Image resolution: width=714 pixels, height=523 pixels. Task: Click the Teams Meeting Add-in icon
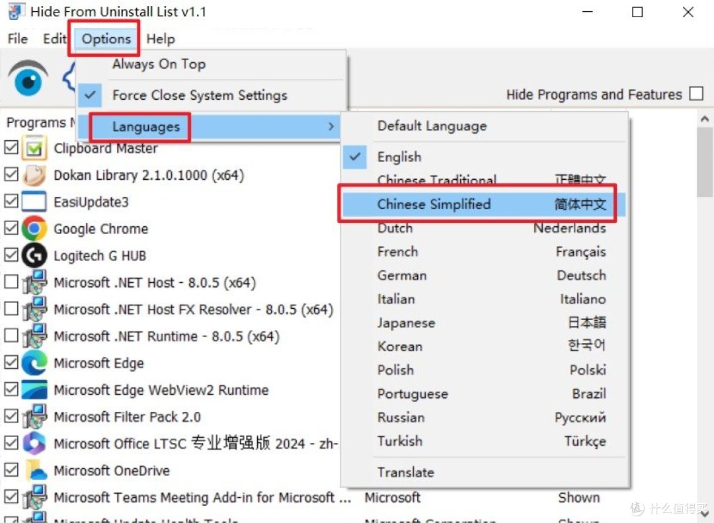[34, 497]
